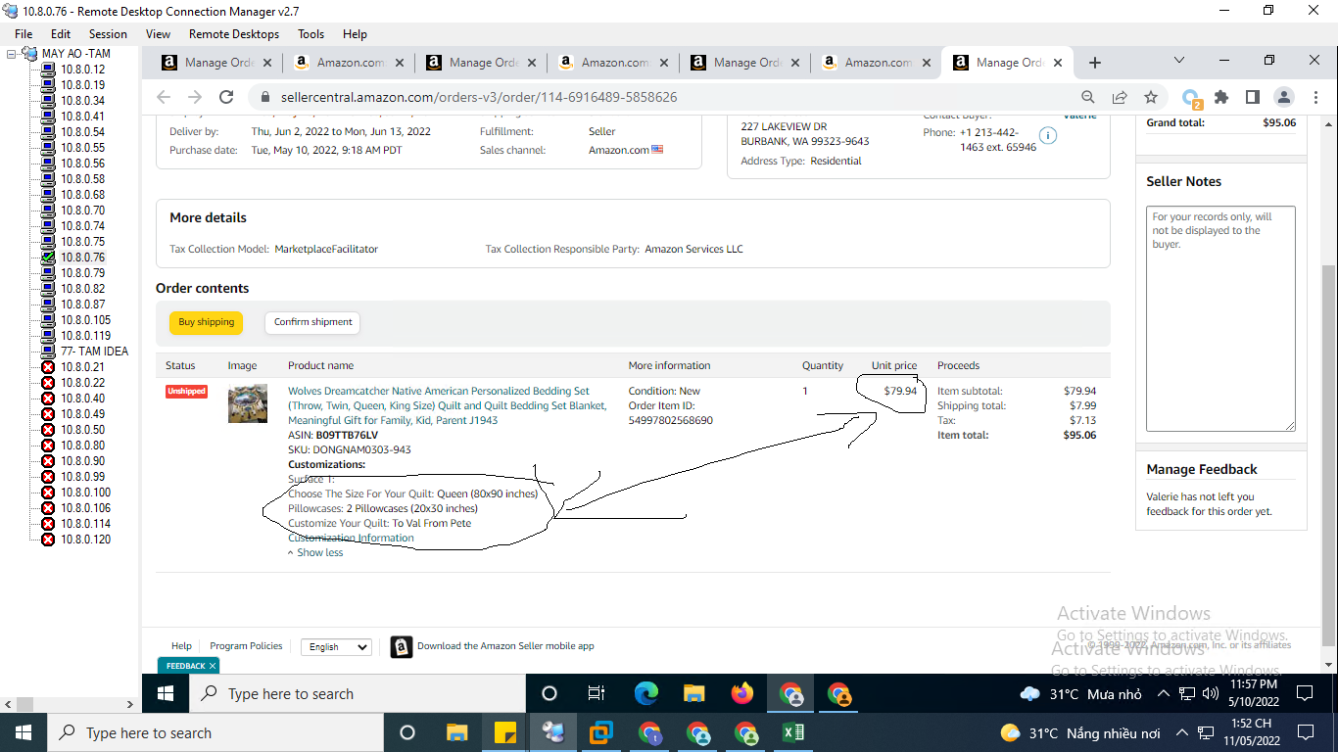Open the Edit menu
This screenshot has height=752, width=1338.
(61, 33)
